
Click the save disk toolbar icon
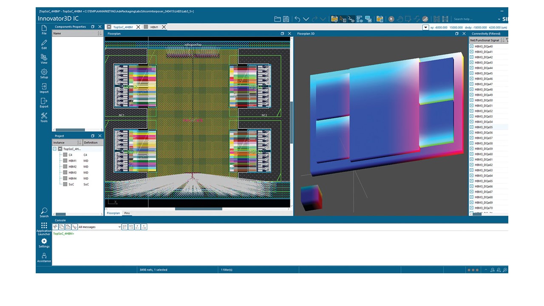coord(286,19)
